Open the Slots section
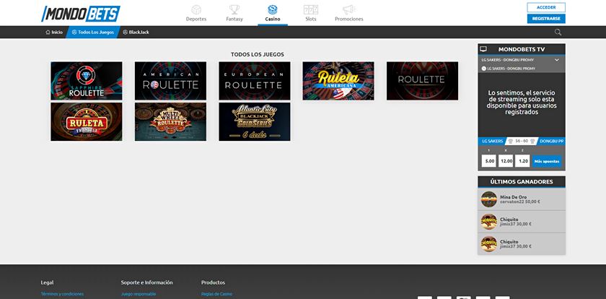 point(311,13)
